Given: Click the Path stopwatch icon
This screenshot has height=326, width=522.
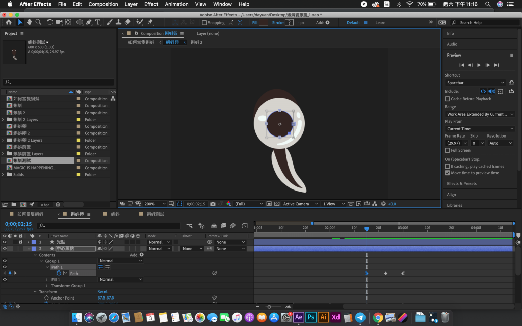Looking at the screenshot, I should pyautogui.click(x=59, y=273).
